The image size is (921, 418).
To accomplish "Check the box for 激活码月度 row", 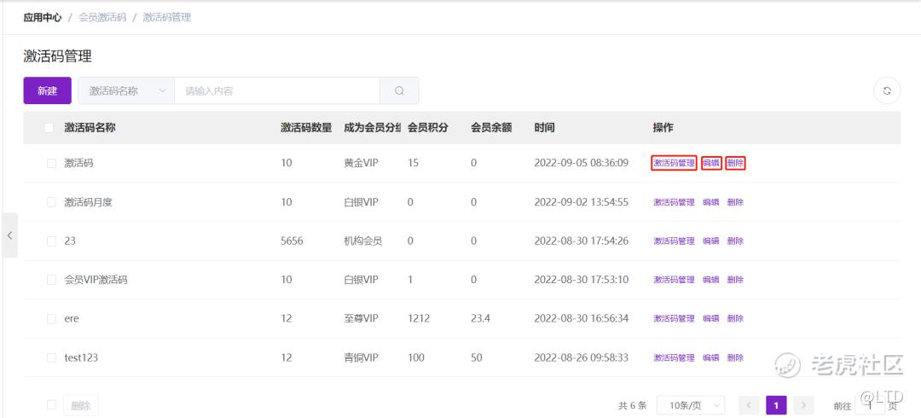I will pos(51,202).
